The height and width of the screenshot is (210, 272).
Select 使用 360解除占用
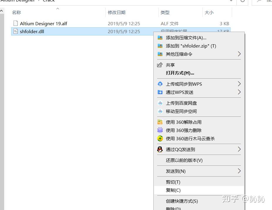coord(199,122)
